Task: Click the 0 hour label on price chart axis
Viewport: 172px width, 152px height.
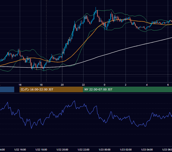Action: coord(104,85)
